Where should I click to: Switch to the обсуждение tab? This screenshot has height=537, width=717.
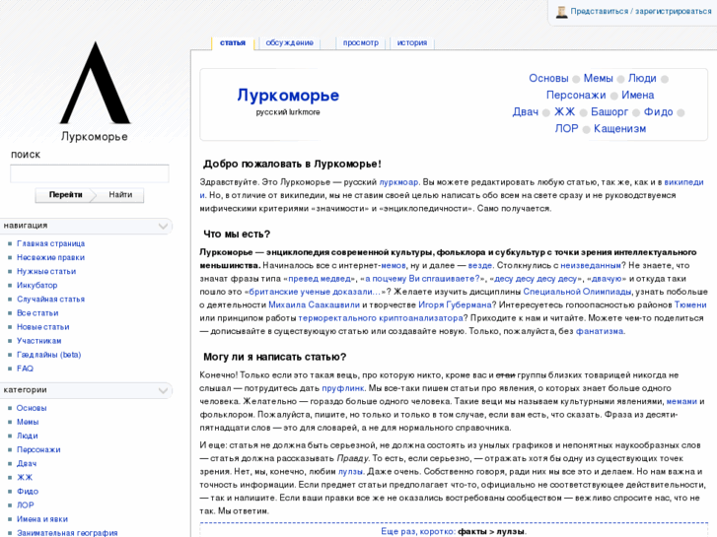[289, 42]
